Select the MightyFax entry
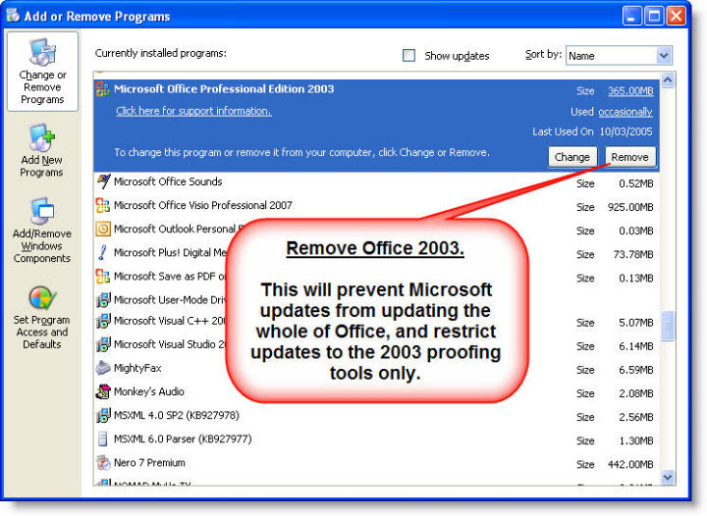Image resolution: width=707 pixels, height=516 pixels. click(x=376, y=368)
